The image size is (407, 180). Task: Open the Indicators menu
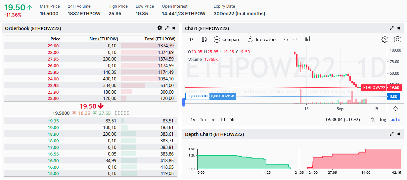tap(262, 39)
